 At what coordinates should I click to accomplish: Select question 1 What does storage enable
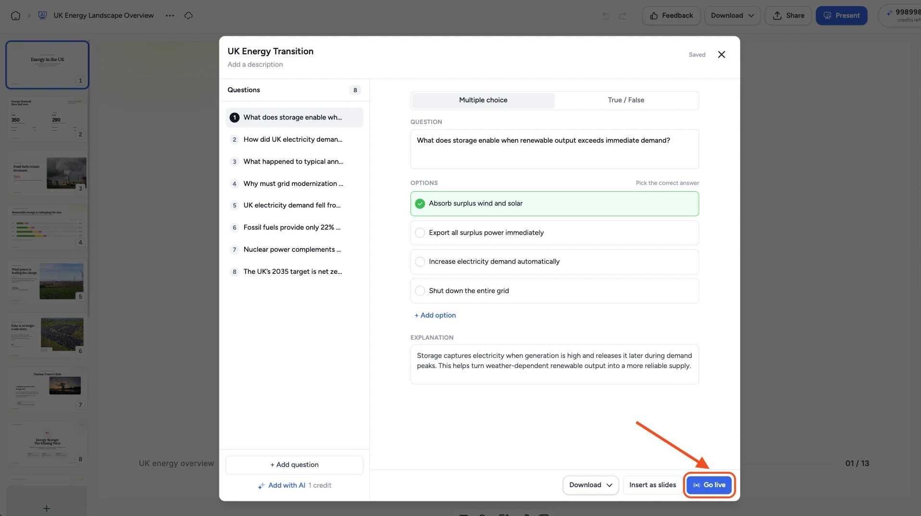(294, 117)
